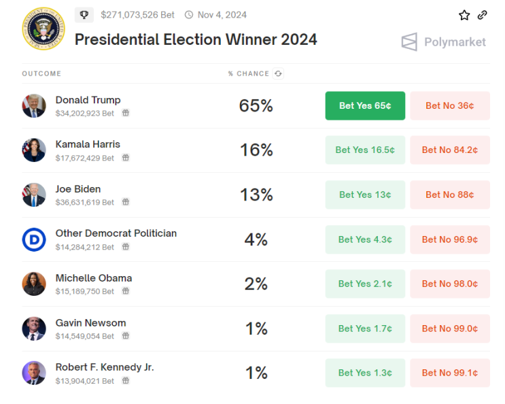Click the Polymarket logo
Screen dimensions: 505x404
pyautogui.click(x=444, y=42)
